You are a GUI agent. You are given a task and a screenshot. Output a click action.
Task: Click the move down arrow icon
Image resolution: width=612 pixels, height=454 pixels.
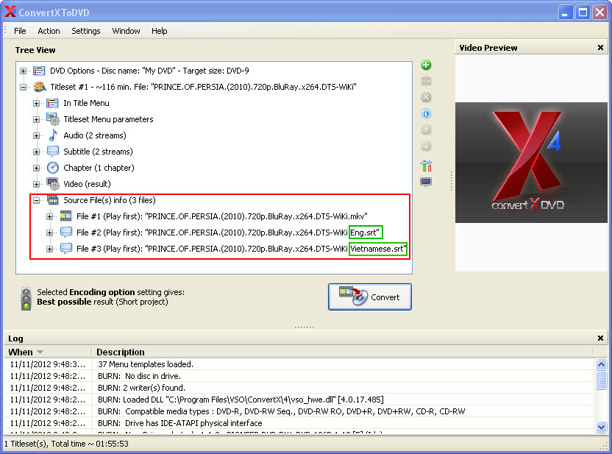coord(426,146)
